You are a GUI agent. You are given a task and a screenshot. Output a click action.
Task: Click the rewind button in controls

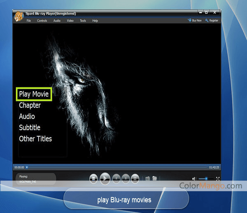tap(117, 179)
